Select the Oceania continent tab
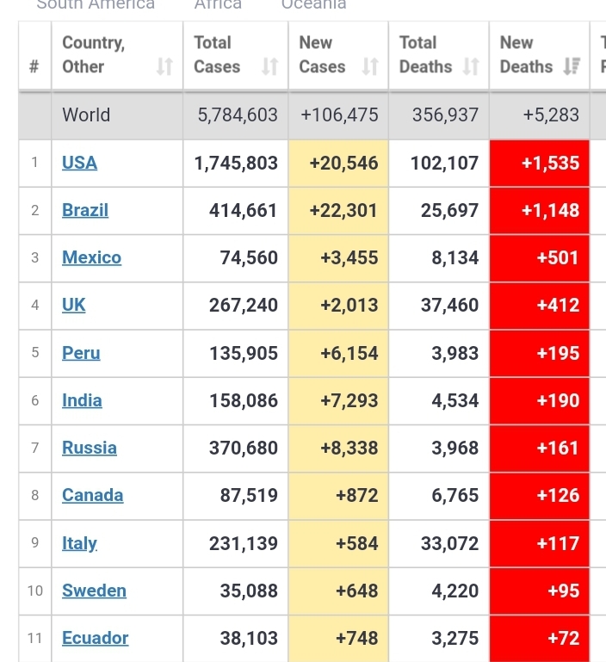Viewport: 606px width, 662px height. coord(313,5)
